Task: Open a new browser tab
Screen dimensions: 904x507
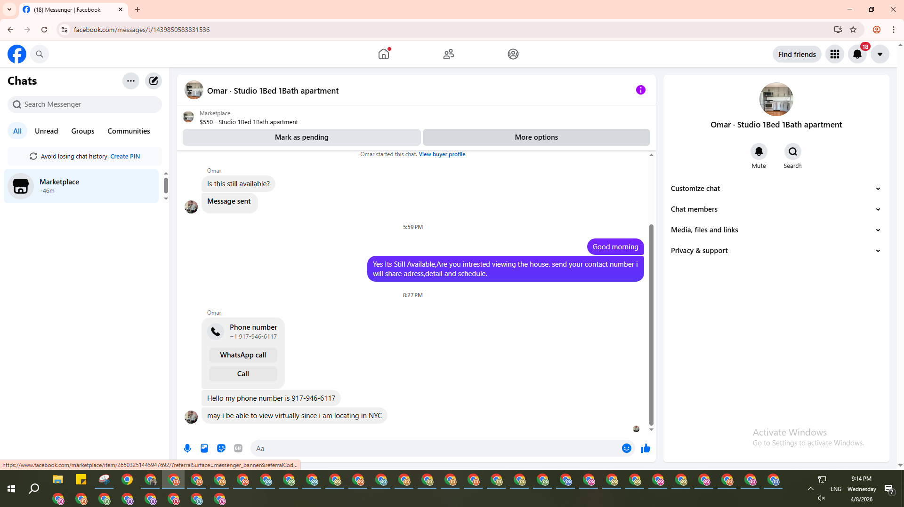Action: tap(137, 9)
